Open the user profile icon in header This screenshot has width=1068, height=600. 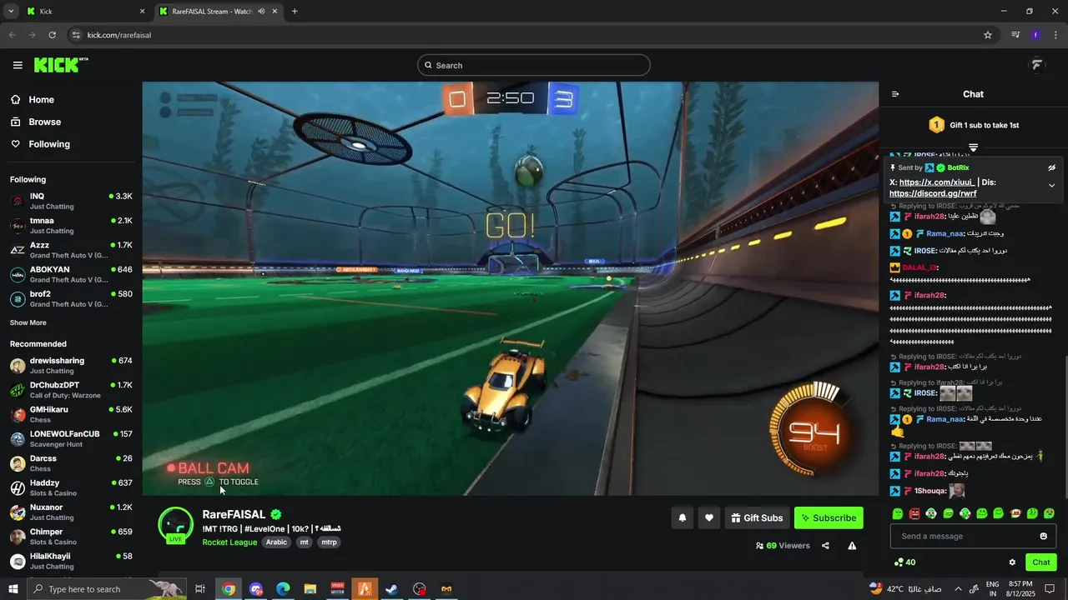point(1037,65)
